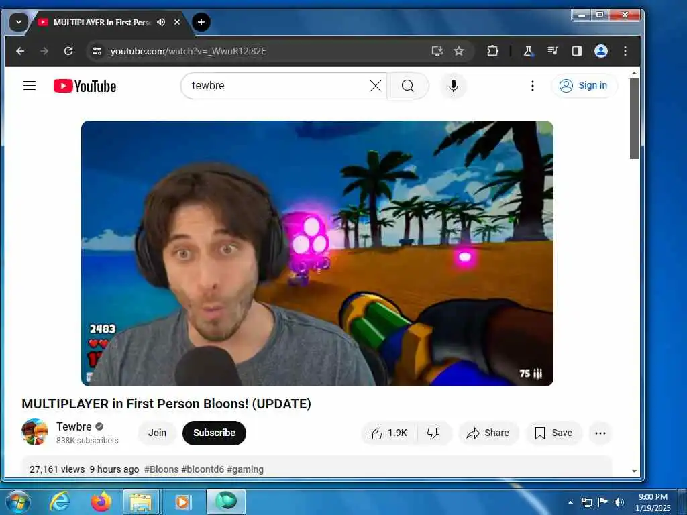Go forward with the forward arrow

click(44, 51)
